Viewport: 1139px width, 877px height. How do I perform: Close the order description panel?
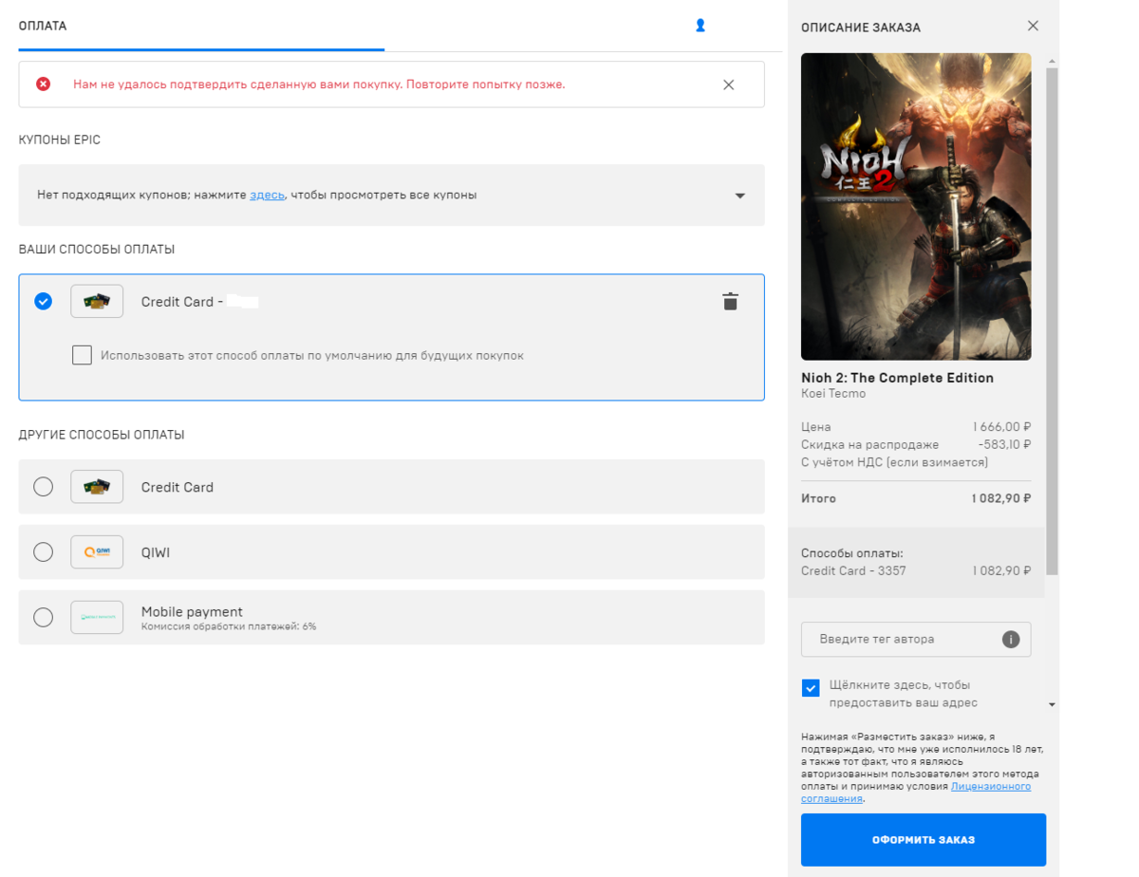1034,26
